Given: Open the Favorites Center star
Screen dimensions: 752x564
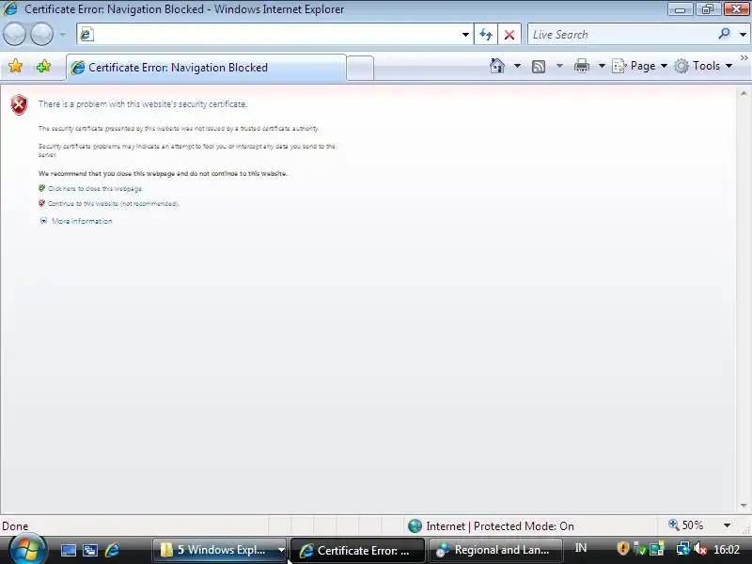Looking at the screenshot, I should coord(15,66).
